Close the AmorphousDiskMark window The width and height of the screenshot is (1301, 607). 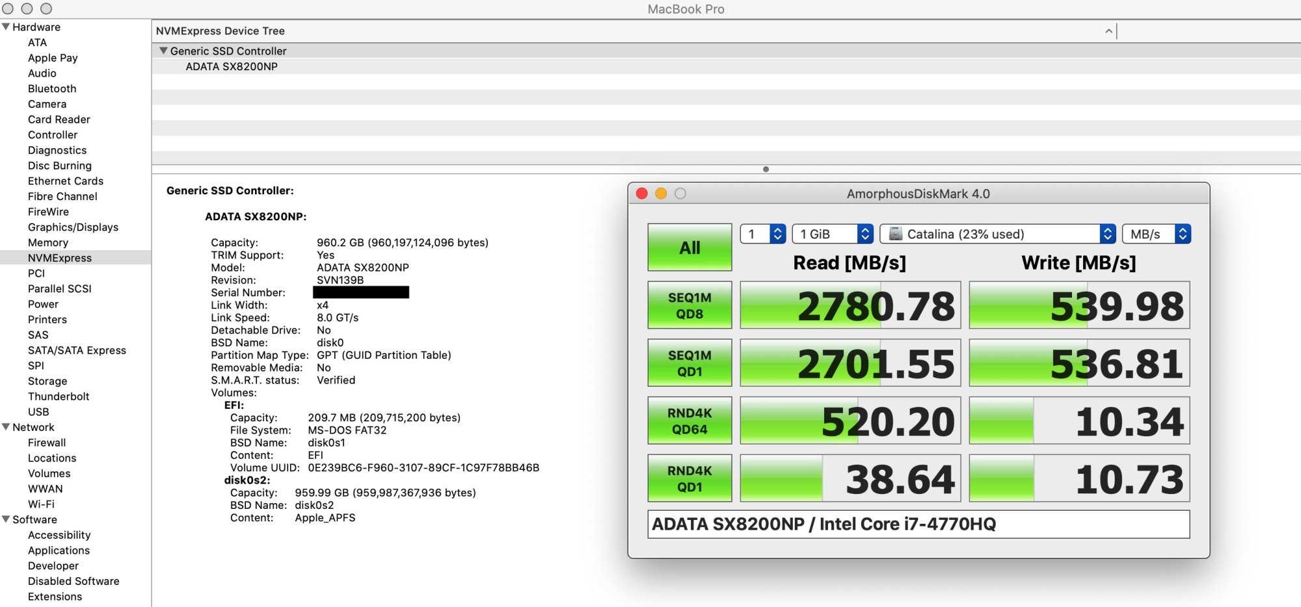point(641,193)
